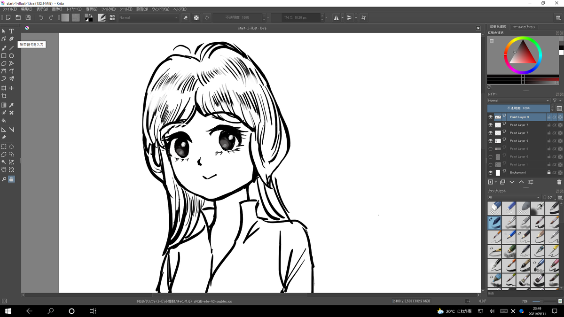Show hidden Paint Layer 8

point(491,148)
